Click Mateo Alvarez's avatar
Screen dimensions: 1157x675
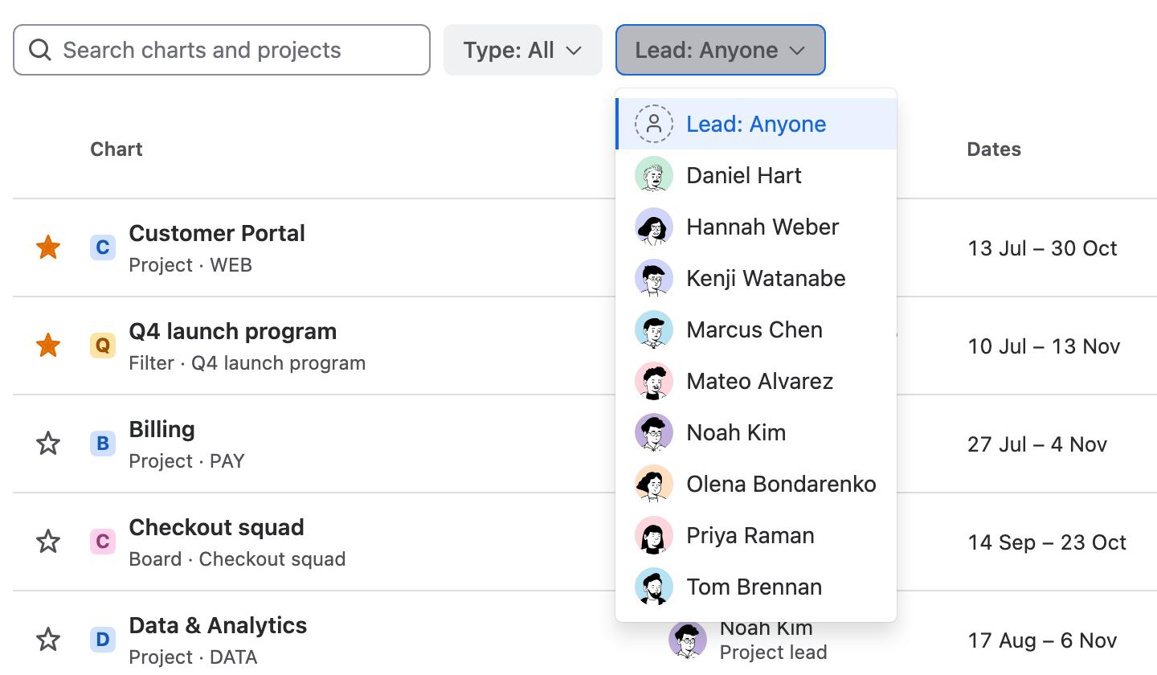pos(654,381)
